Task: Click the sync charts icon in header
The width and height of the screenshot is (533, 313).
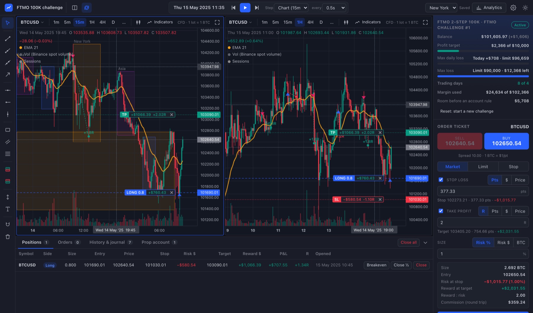Action: pyautogui.click(x=86, y=8)
